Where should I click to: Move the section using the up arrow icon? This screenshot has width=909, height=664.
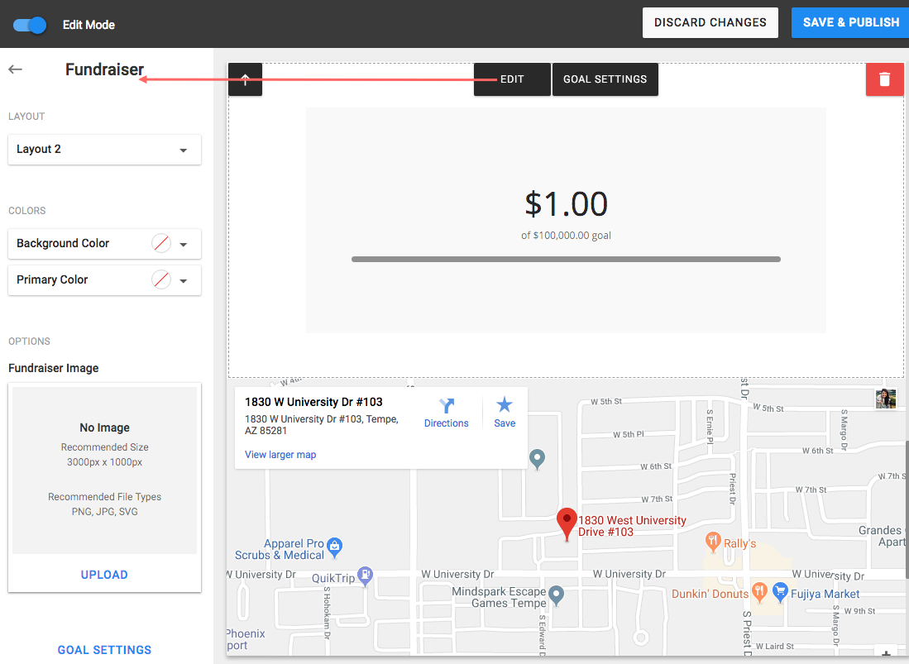245,79
